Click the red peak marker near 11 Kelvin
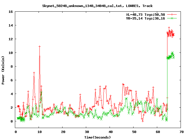The image size is (187, 140). 40,46
